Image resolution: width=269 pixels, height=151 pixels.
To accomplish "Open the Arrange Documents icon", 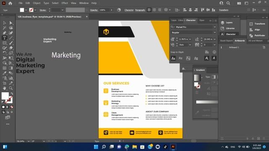I will 239,3.
